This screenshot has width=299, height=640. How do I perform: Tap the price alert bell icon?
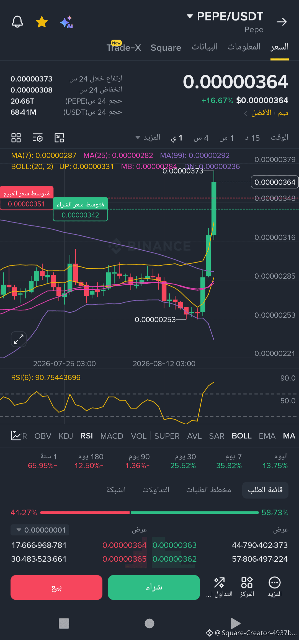click(17, 22)
